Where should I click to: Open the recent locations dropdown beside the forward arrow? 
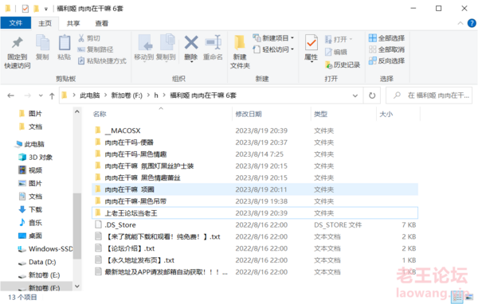point(41,95)
